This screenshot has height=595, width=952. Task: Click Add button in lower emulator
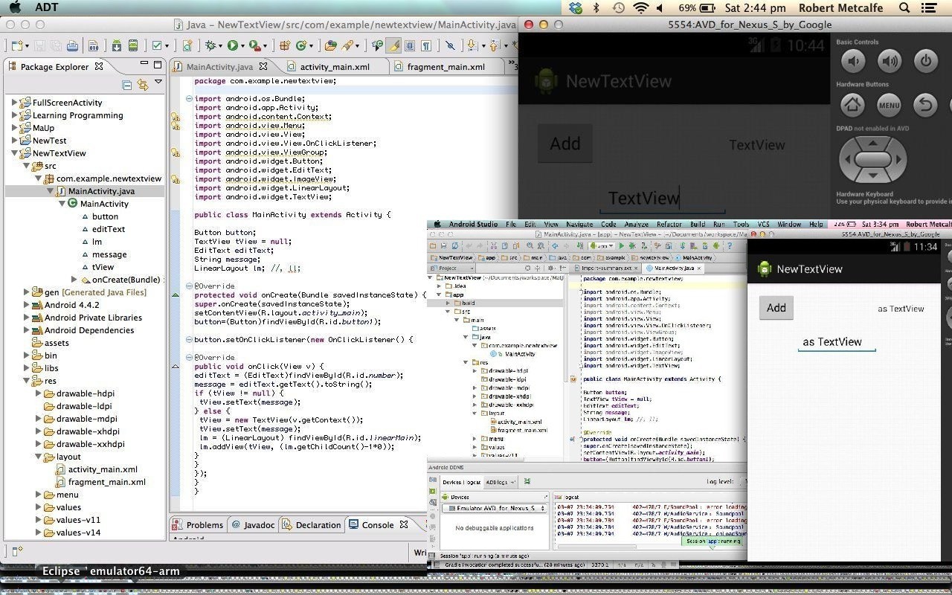pyautogui.click(x=776, y=308)
